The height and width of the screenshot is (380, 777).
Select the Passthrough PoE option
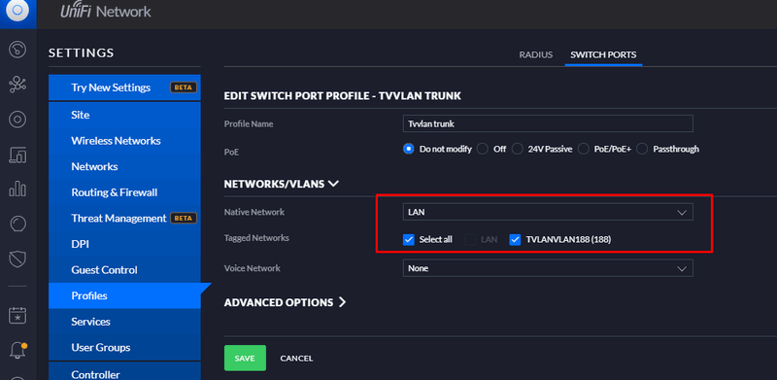point(642,149)
